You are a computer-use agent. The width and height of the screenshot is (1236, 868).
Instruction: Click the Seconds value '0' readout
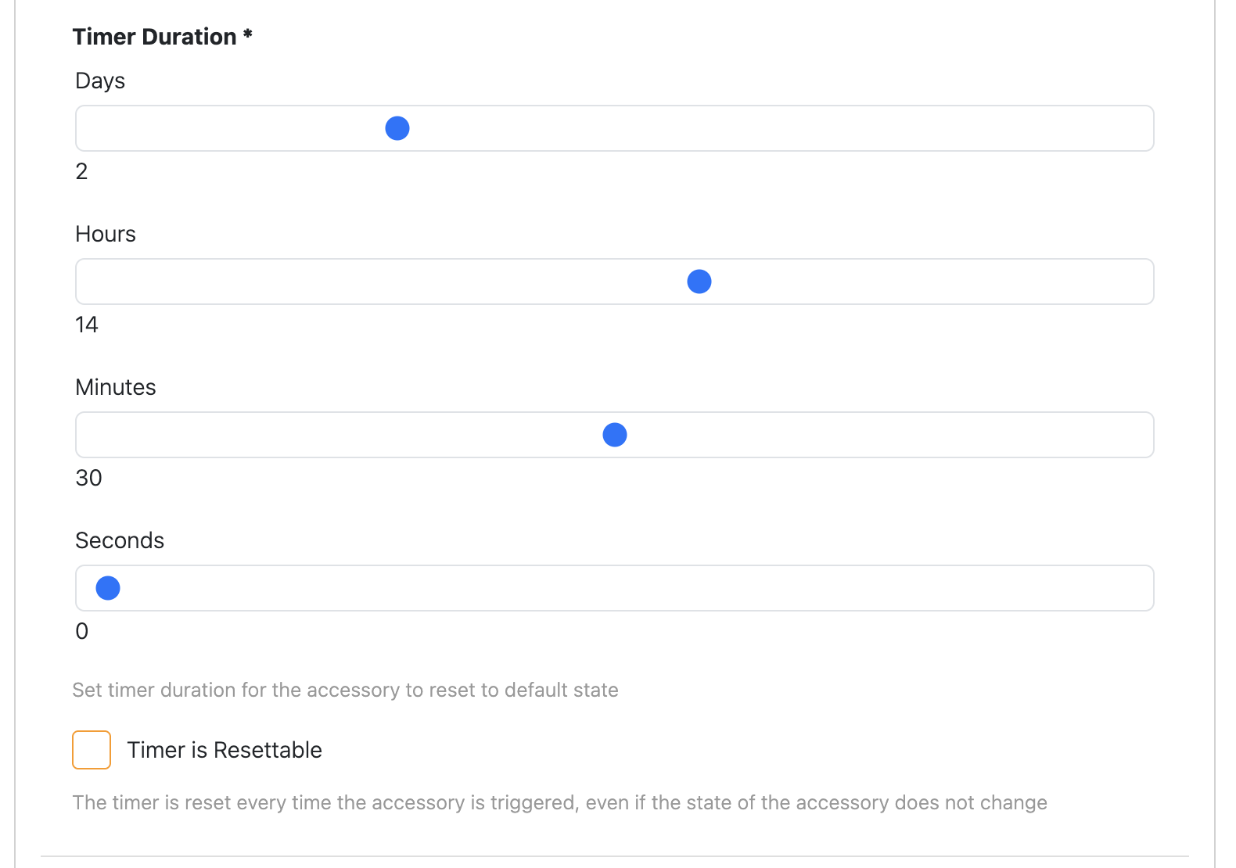pos(81,631)
